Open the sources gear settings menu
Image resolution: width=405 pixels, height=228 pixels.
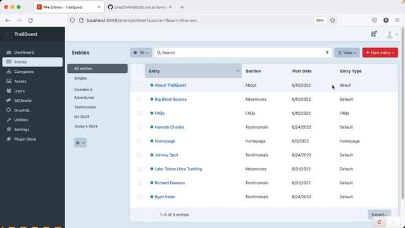pos(80,142)
